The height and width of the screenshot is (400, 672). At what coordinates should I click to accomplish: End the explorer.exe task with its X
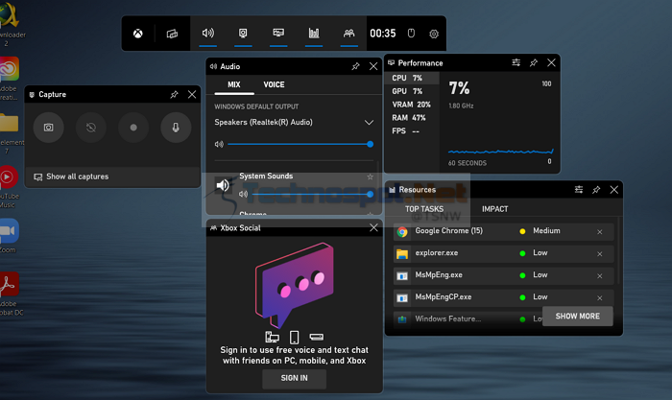(600, 254)
